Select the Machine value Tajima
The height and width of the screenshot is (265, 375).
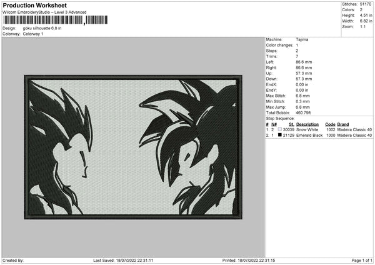(302, 39)
